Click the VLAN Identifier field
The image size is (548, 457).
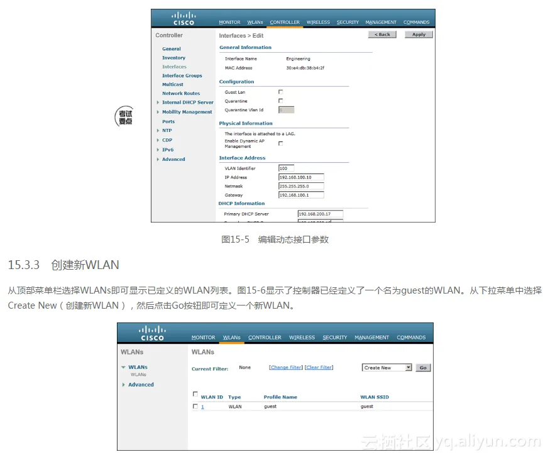click(286, 168)
